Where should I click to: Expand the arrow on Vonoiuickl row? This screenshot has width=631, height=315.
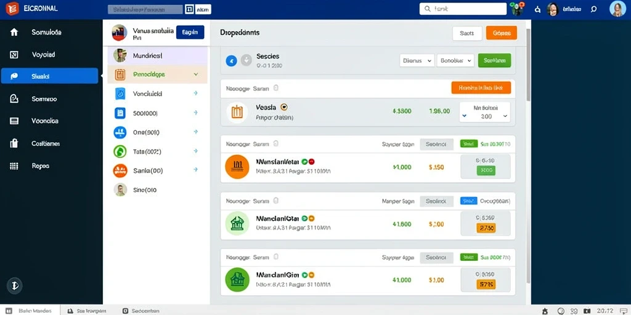(x=195, y=94)
